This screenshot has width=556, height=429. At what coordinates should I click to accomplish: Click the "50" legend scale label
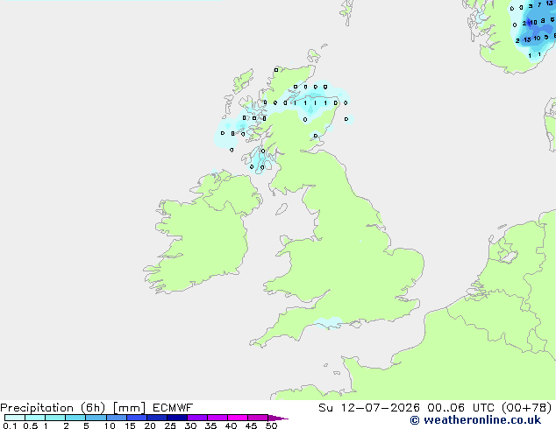271,425
